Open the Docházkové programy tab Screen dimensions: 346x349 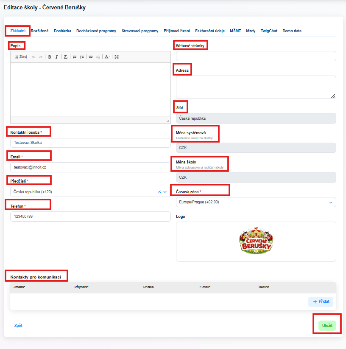tap(96, 31)
